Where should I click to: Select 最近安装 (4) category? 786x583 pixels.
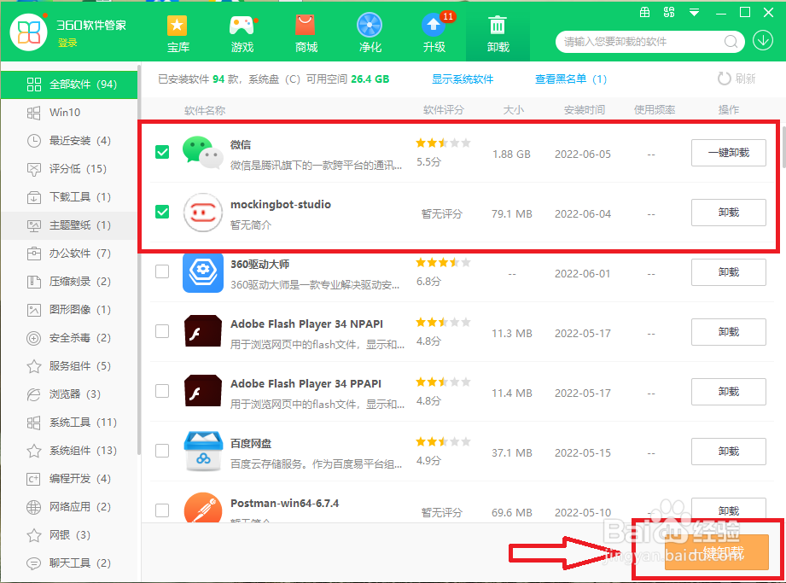pos(69,140)
